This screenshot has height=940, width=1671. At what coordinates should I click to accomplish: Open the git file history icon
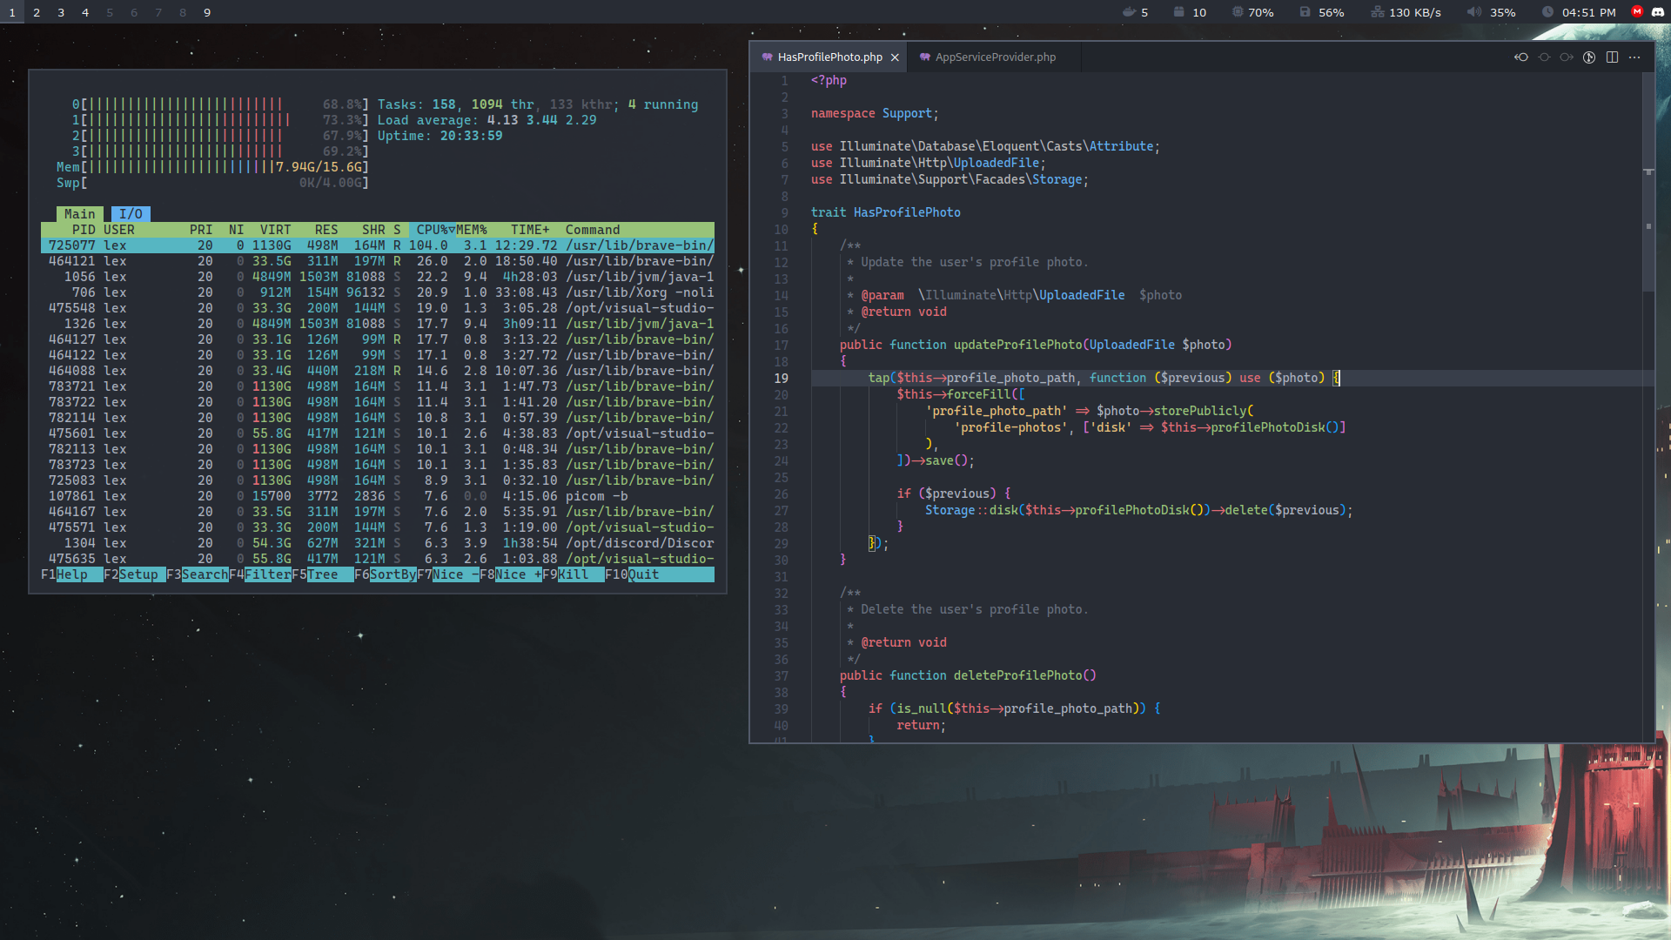(x=1589, y=57)
